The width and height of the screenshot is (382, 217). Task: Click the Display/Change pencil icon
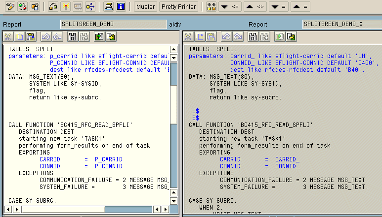(x=8, y=7)
